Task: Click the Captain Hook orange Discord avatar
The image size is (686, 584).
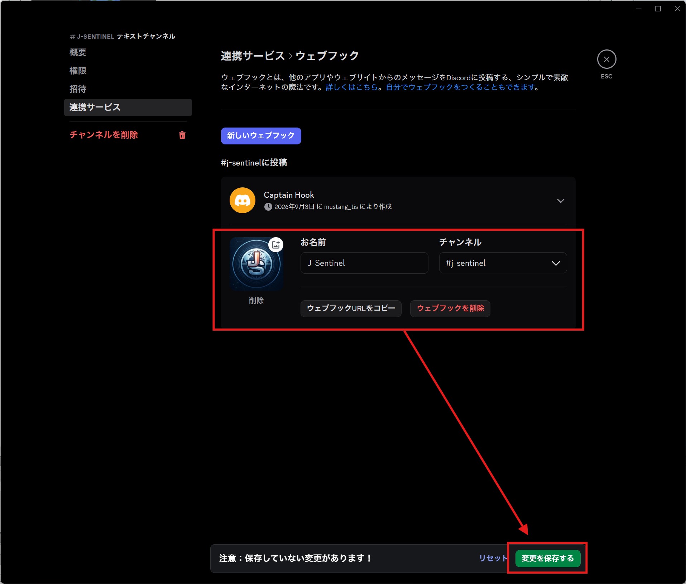Action: 243,200
